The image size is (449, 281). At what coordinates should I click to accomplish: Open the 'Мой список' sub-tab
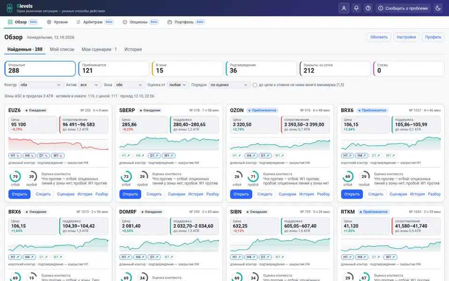coord(62,49)
